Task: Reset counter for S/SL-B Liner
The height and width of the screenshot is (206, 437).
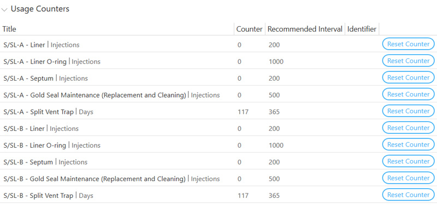Action: click(x=408, y=128)
